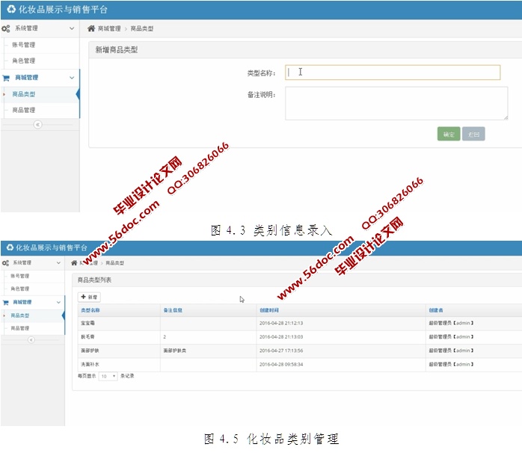Screen dimensions: 522x453
Task: Collapse the sidebar with the arrow on the list page
Action: (31, 340)
